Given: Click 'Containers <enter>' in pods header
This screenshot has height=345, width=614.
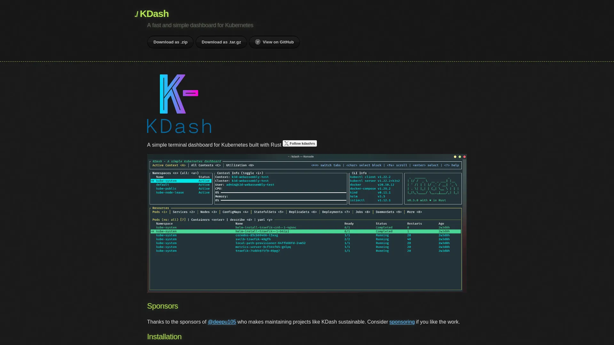Looking at the screenshot, I should tap(208, 220).
